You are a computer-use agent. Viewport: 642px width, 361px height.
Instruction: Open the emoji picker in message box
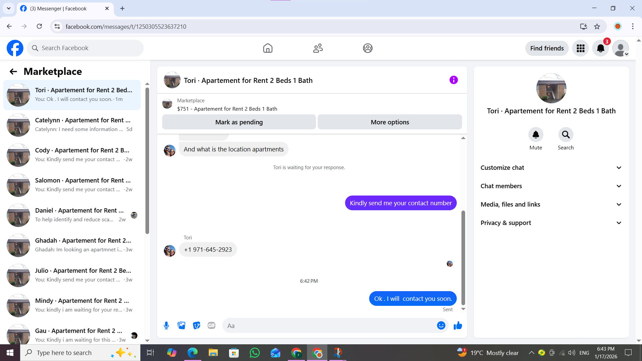441,326
